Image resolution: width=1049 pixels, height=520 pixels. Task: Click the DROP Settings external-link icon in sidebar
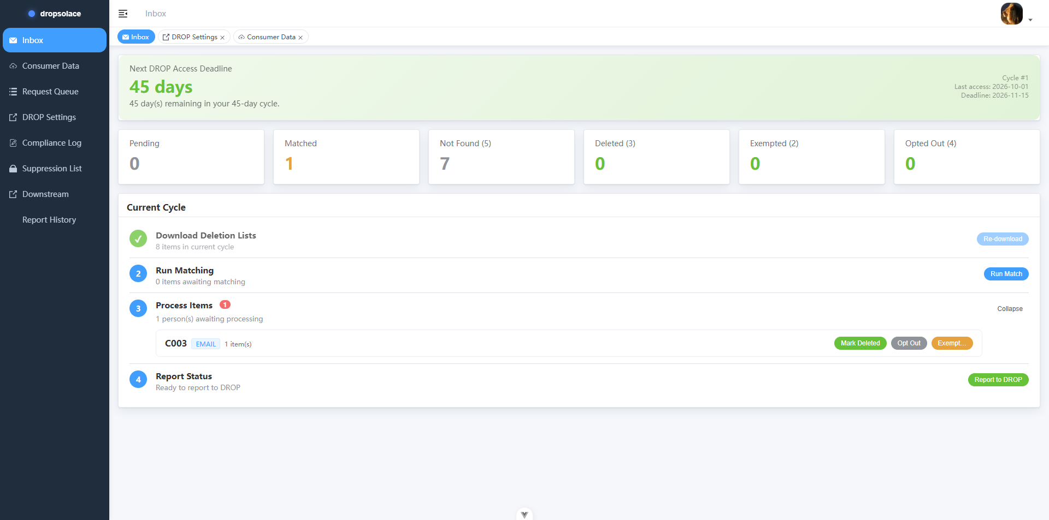click(13, 117)
